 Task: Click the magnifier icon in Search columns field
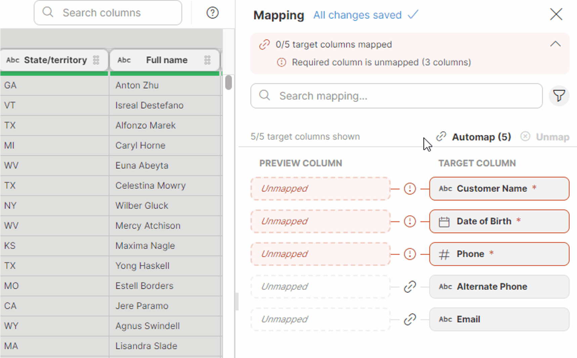point(48,12)
